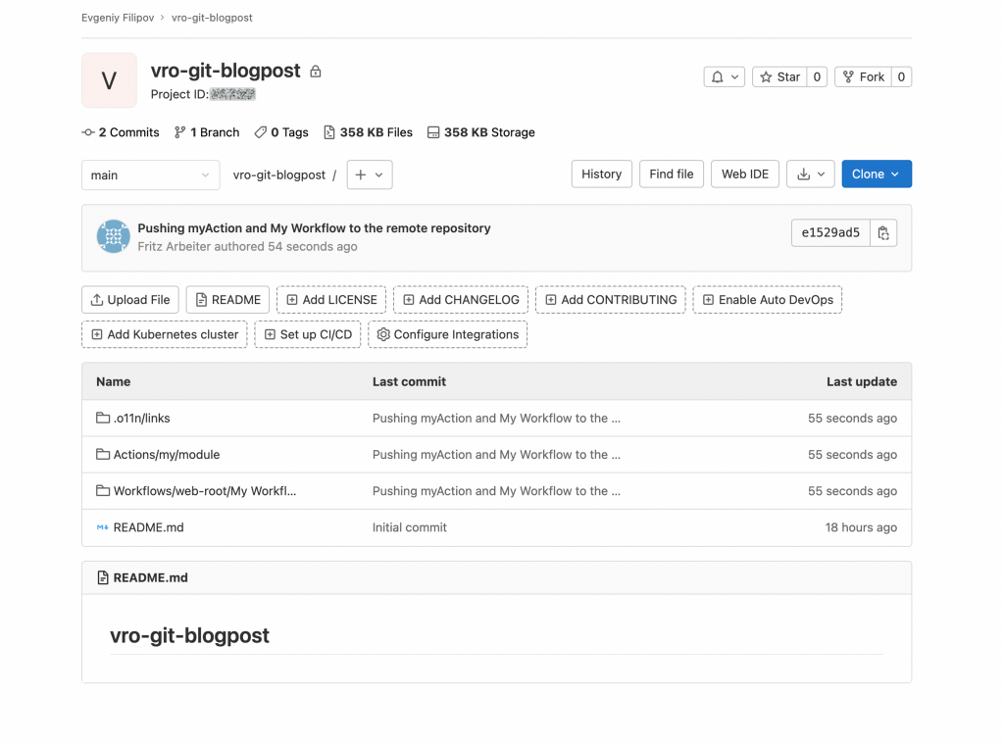Viewport: 1004px width, 745px height.
Task: Open the Clone options dropdown
Action: [876, 174]
